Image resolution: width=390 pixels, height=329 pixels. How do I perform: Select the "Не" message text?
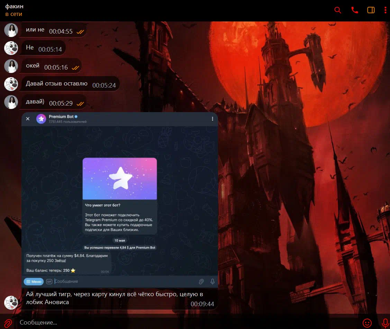30,47
